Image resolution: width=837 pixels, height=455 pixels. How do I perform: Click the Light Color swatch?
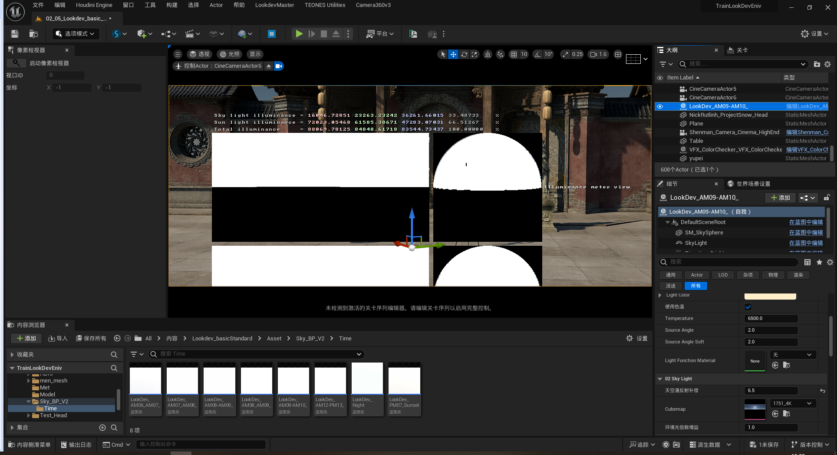tap(770, 296)
